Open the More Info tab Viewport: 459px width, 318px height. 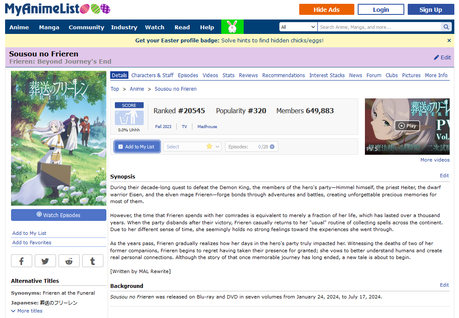(436, 75)
